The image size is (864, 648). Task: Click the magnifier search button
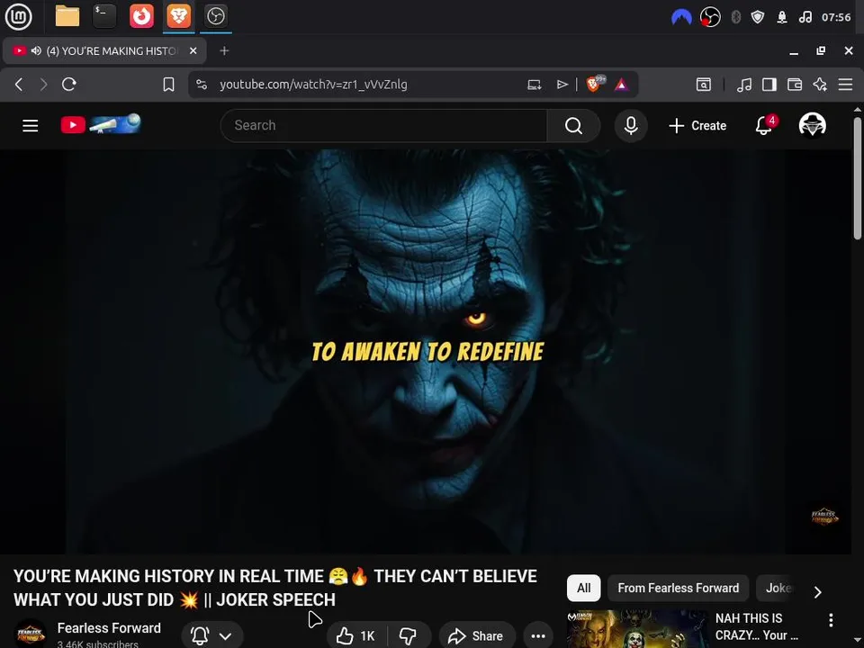(573, 126)
